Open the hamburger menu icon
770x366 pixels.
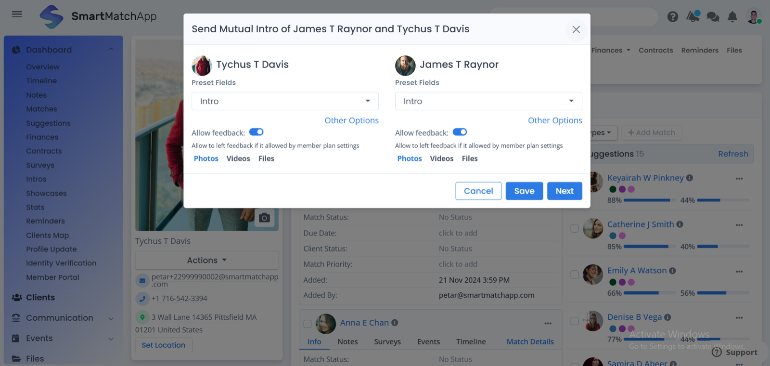(x=17, y=14)
